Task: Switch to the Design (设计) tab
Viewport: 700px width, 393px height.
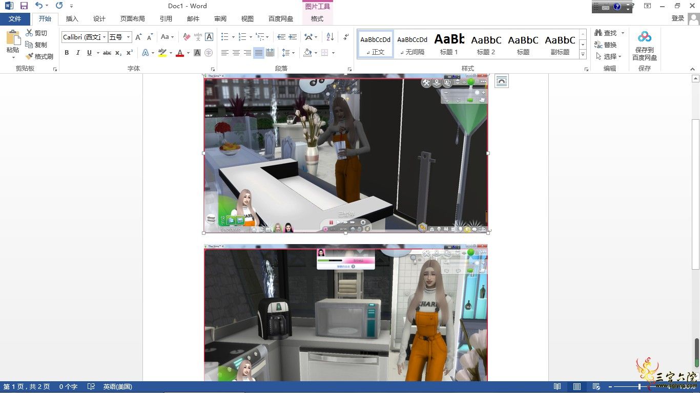Action: 99,18
